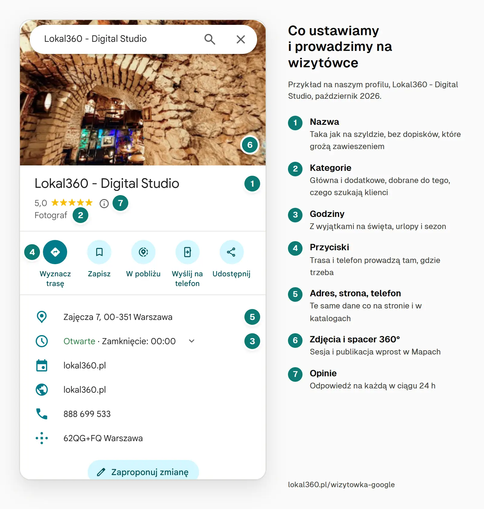
Task: Click the Wyznacz trasę label
Action: pos(55,278)
